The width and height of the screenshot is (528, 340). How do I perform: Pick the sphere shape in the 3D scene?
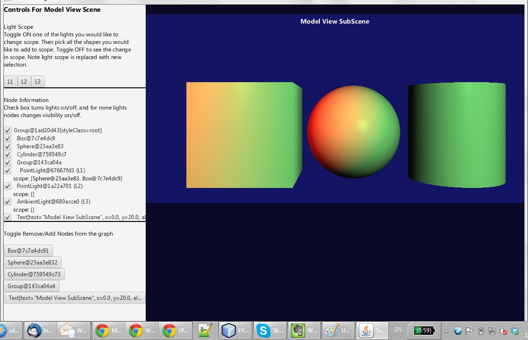point(353,132)
